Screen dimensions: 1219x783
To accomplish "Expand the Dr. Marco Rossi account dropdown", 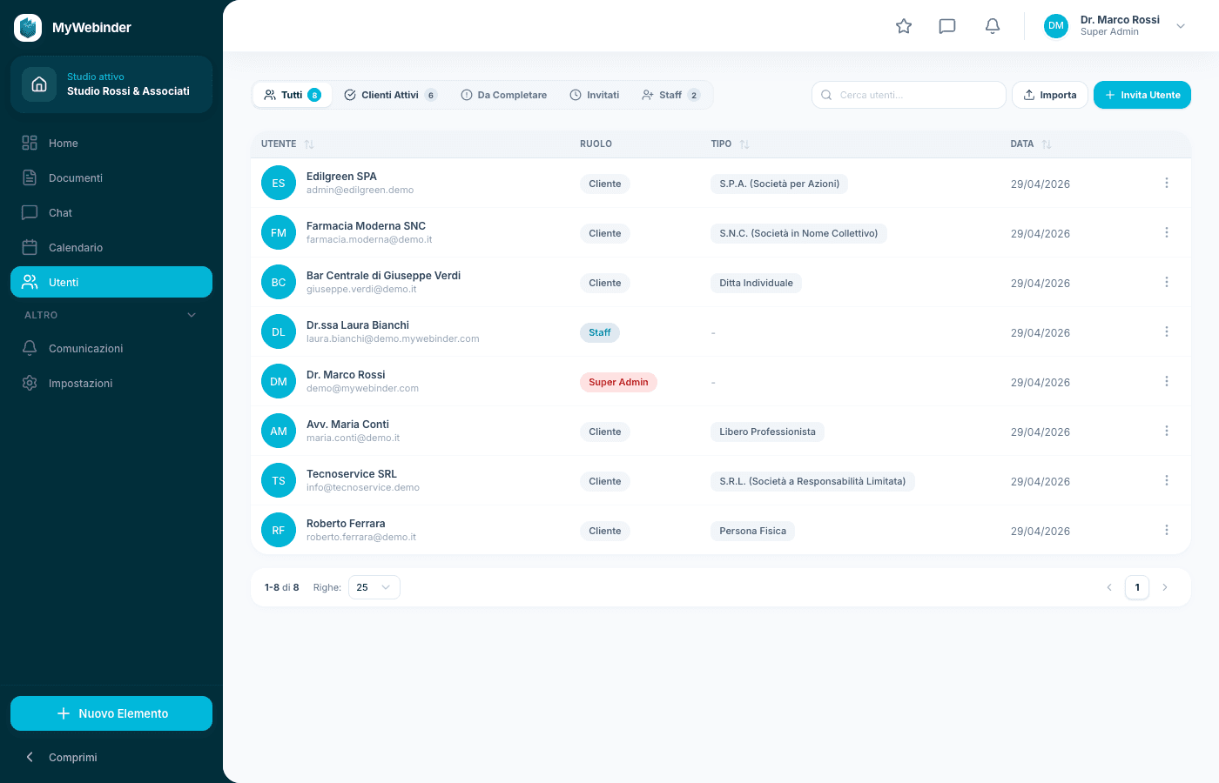I will coord(1181,26).
